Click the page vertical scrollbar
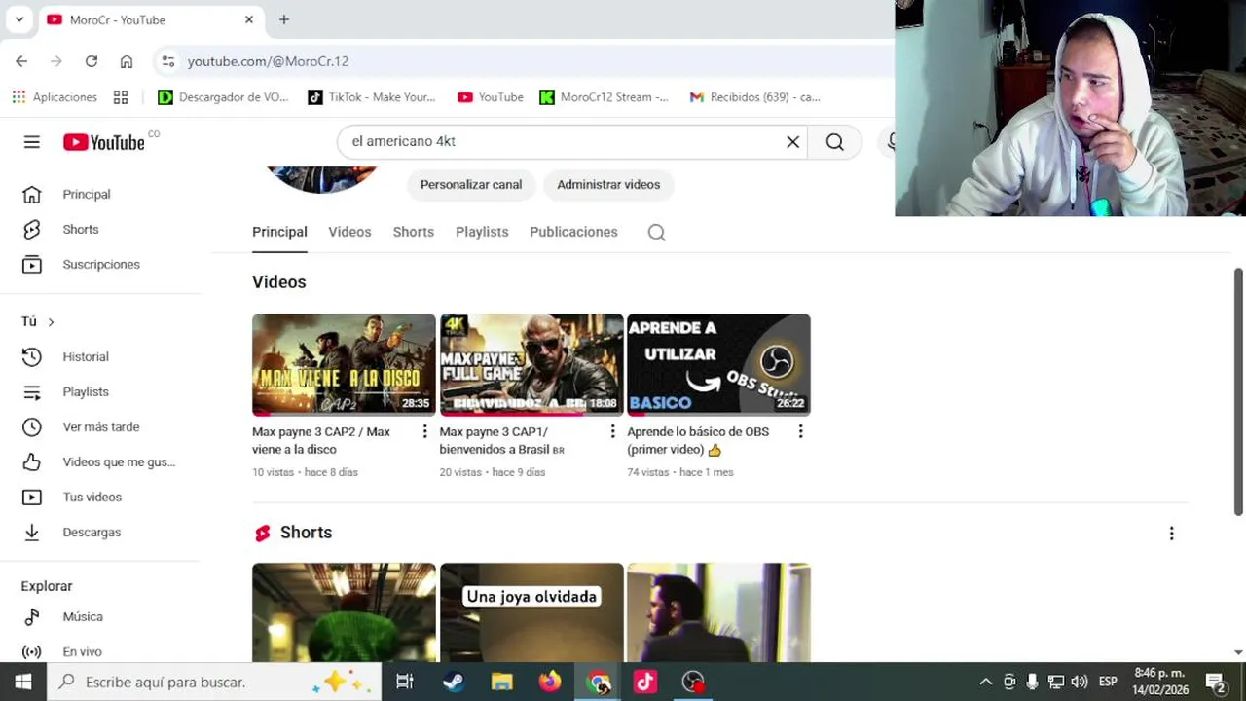 coord(1238,391)
